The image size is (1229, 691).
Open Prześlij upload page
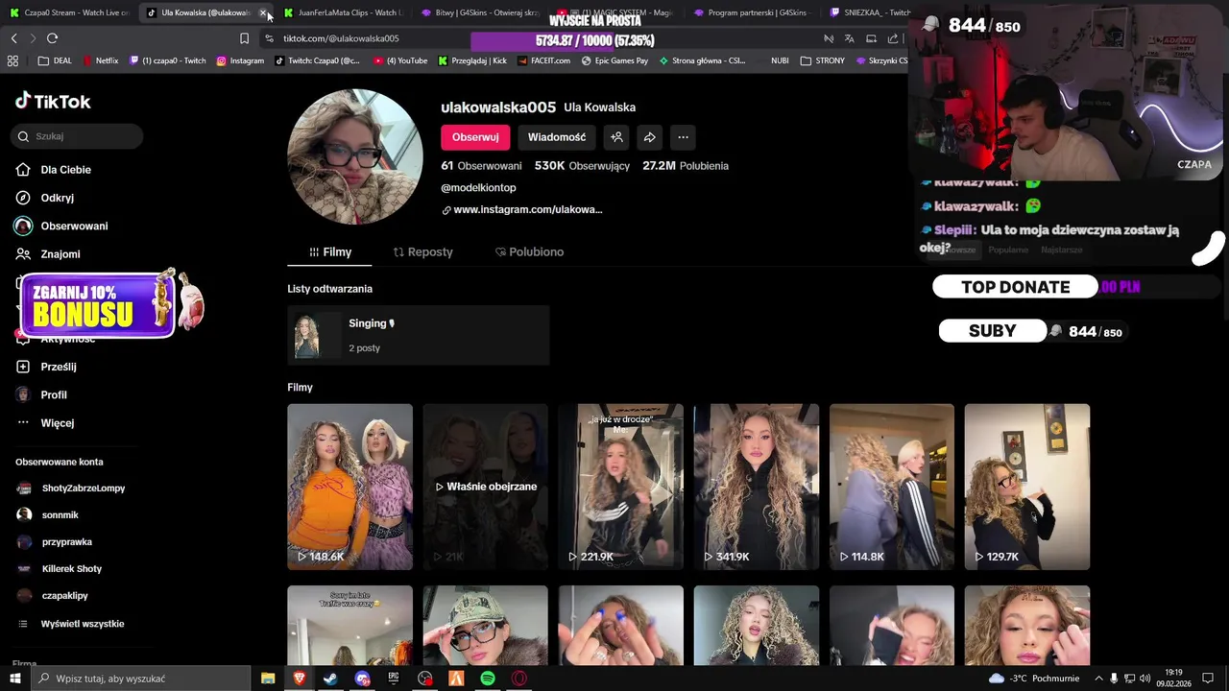[x=58, y=367]
